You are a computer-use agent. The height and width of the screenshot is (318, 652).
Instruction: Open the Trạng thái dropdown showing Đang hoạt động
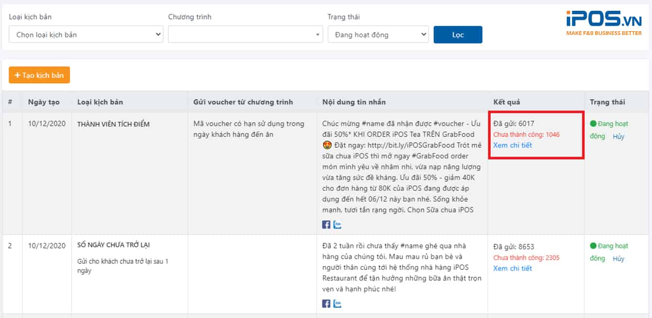tap(378, 35)
